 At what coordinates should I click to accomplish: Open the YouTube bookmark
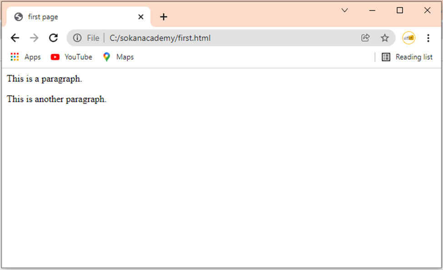pos(71,57)
